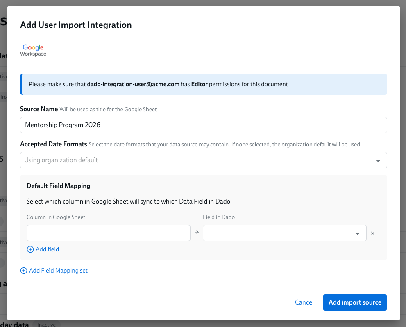Click the Add User Import Integration dialog title
Viewport: 406px width, 327px height.
pos(76,25)
